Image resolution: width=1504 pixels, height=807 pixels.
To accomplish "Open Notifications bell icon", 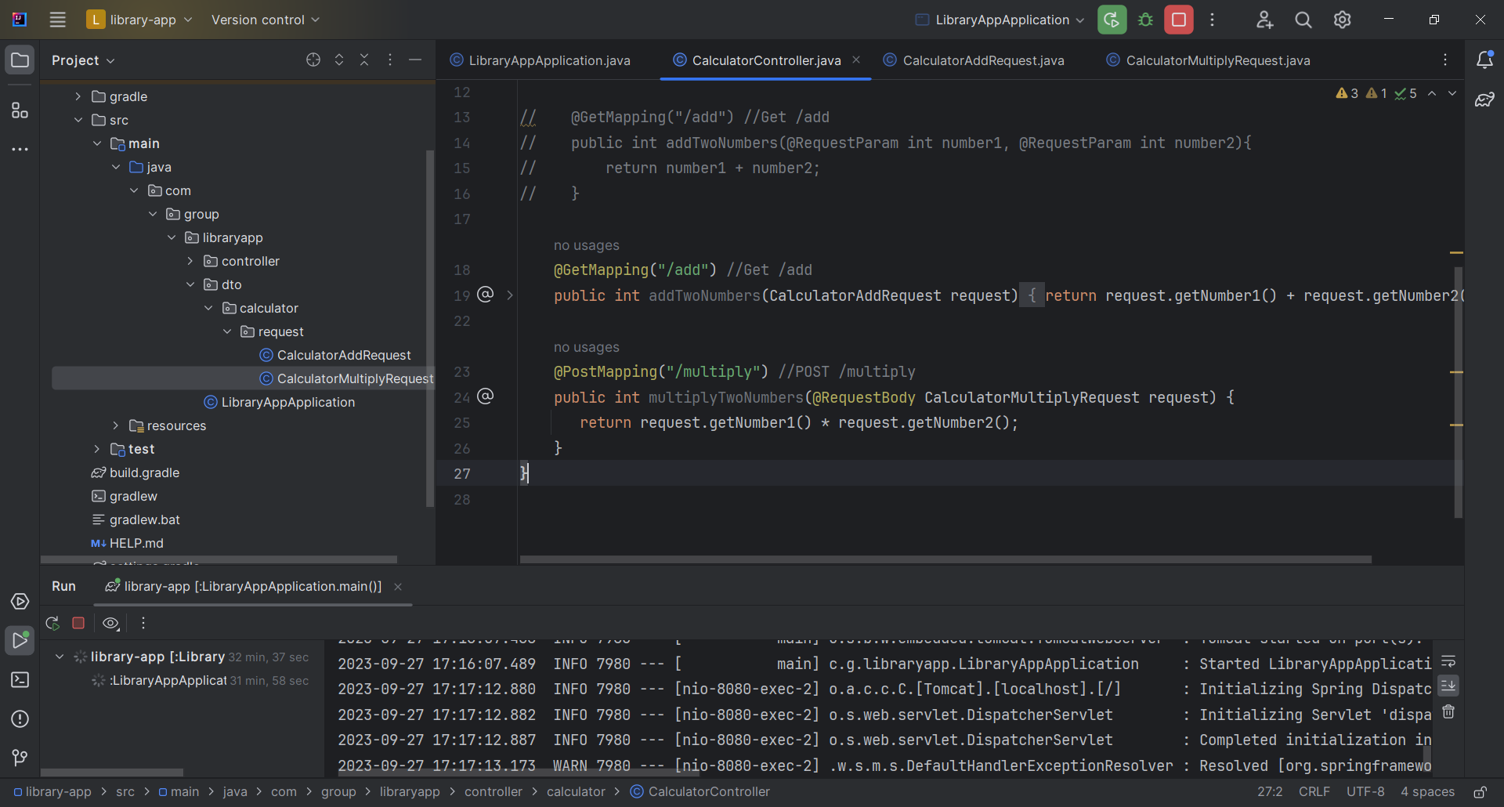I will (x=1484, y=60).
